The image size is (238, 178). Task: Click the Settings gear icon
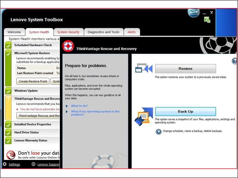point(5,164)
